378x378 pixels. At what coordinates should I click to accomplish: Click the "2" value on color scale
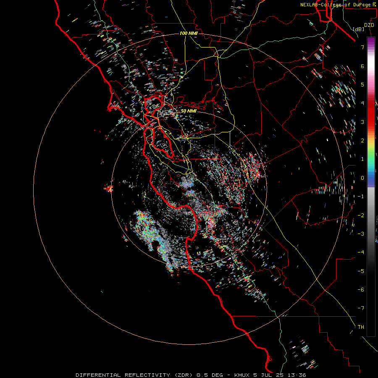click(x=362, y=141)
